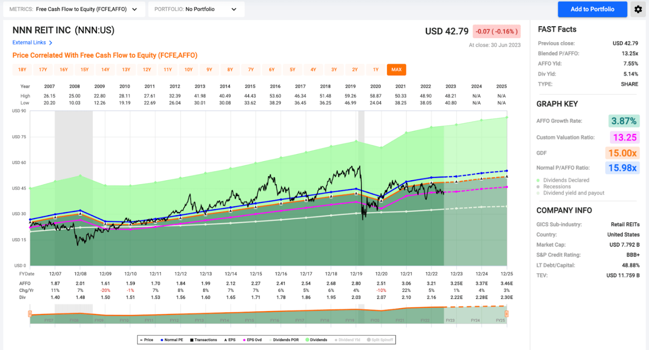649x350 pixels.
Task: Click the USD 42.79 current price
Action: [x=446, y=31]
